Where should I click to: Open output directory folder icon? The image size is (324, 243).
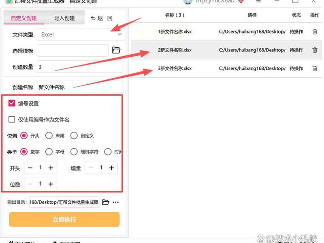click(x=106, y=202)
